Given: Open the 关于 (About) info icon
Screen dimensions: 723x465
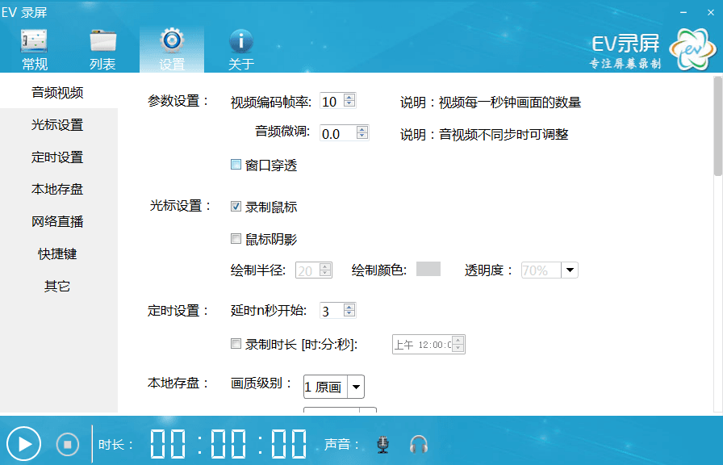Looking at the screenshot, I should click(x=240, y=42).
